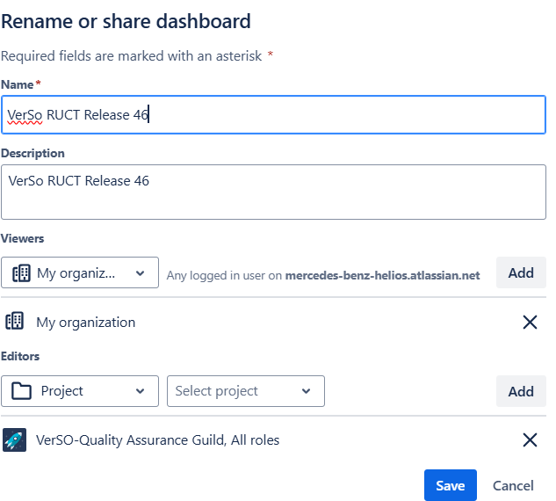Focus the Name text field
Image resolution: width=556 pixels, height=501 pixels.
272,114
